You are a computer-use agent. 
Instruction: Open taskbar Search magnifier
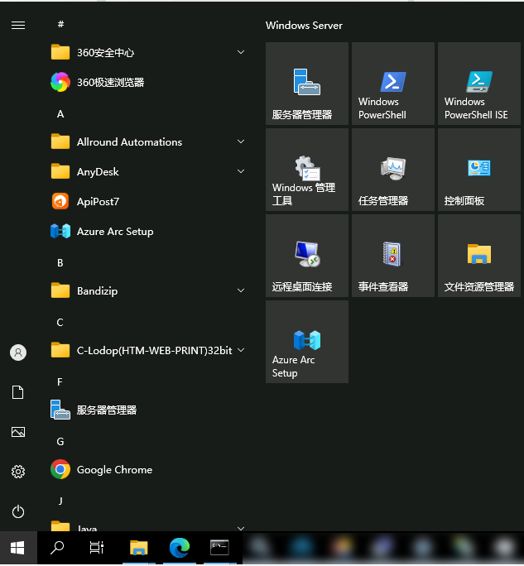pyautogui.click(x=57, y=548)
